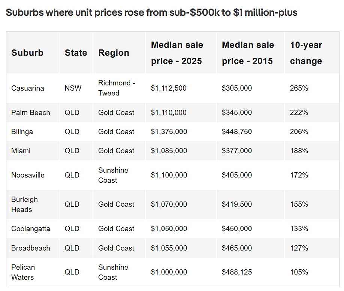Click the 10-year change column header

[306, 53]
